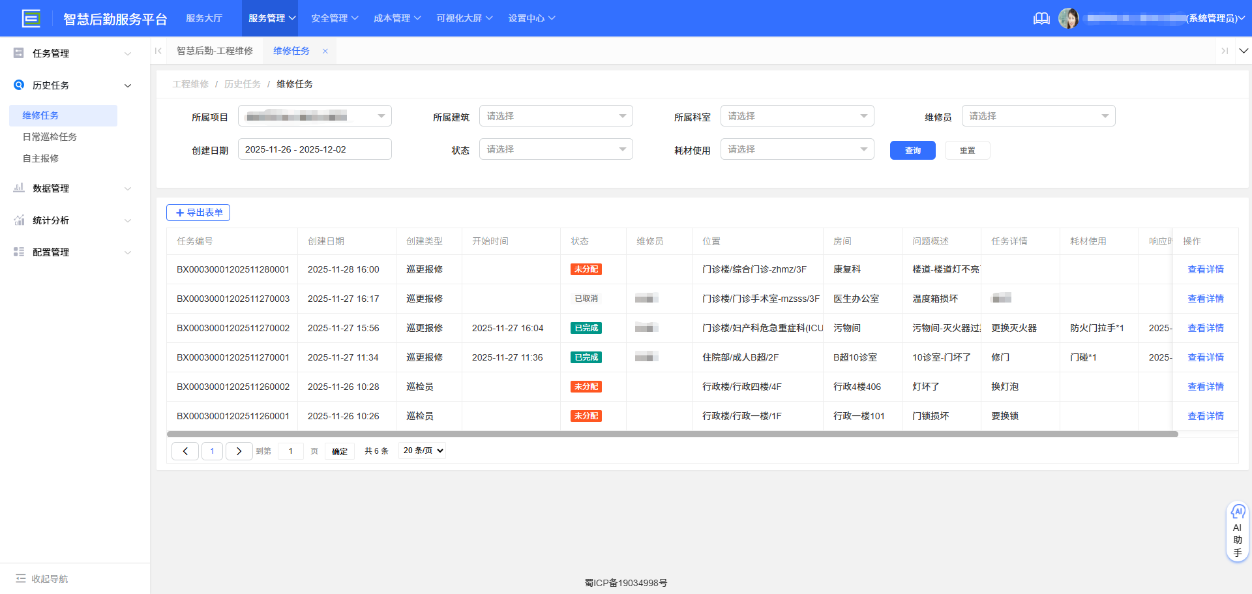
Task: Expand the 所属建筑 dropdown
Action: [x=555, y=115]
